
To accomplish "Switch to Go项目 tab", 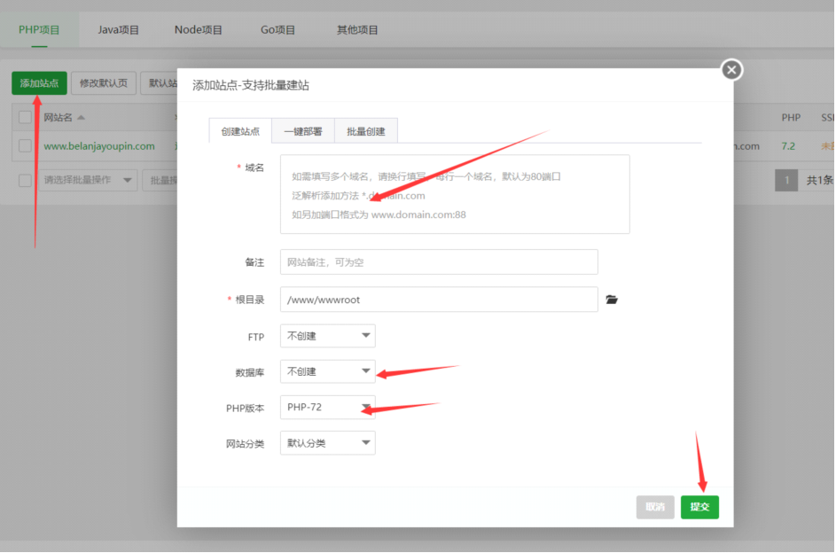I will pos(277,30).
